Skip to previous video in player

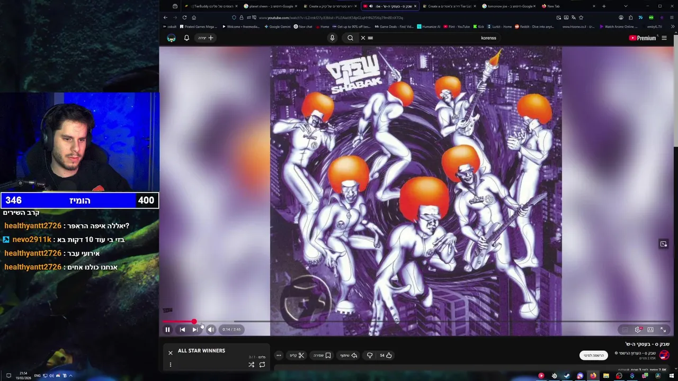pos(182,330)
